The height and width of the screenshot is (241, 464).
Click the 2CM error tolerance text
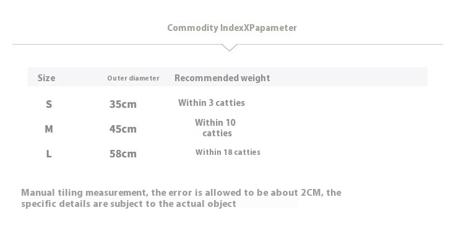point(311,193)
